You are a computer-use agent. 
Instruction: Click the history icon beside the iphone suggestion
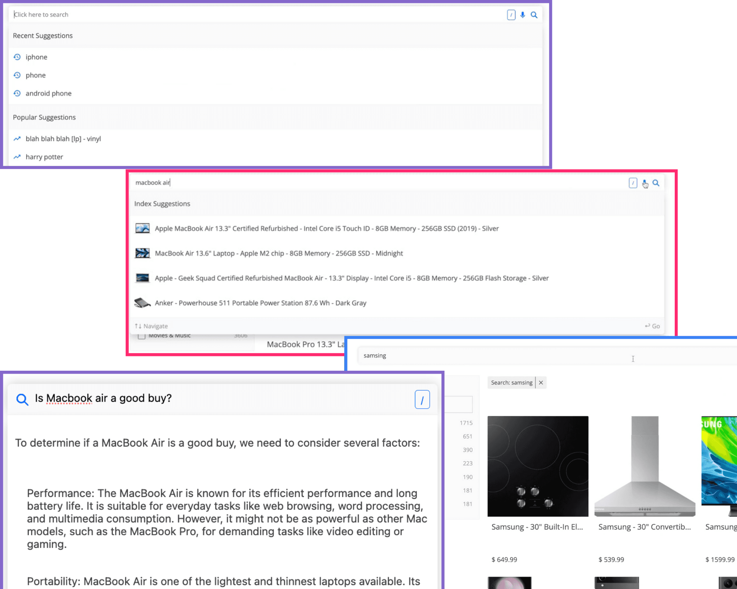point(17,57)
